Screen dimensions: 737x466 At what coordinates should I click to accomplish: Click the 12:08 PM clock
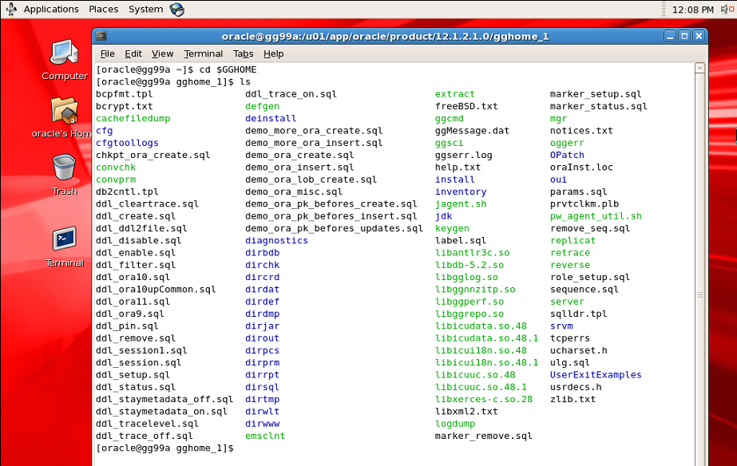click(x=692, y=10)
